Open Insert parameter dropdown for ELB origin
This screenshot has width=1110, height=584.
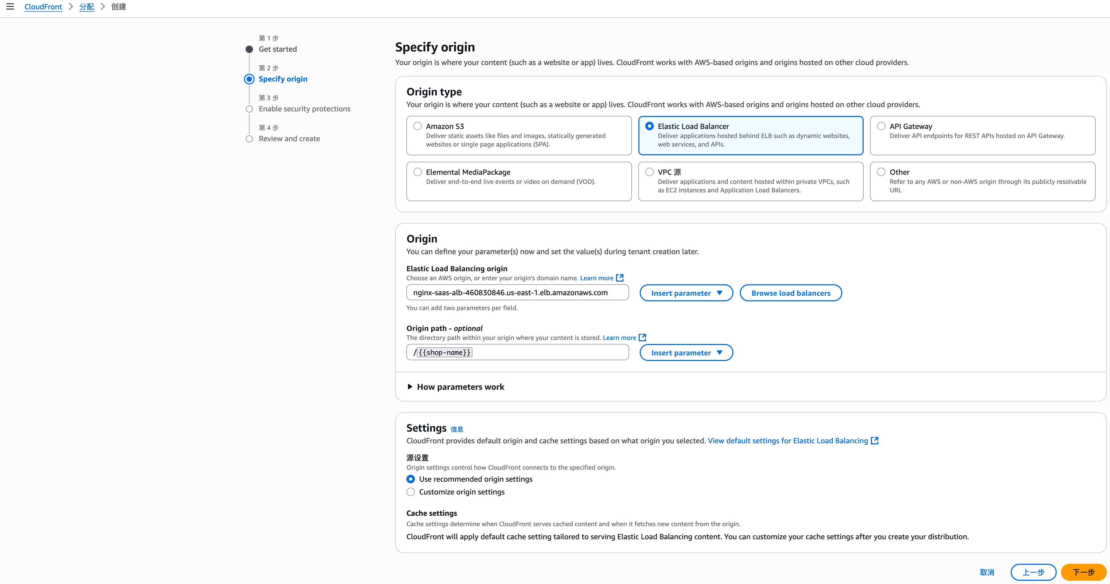pos(686,293)
